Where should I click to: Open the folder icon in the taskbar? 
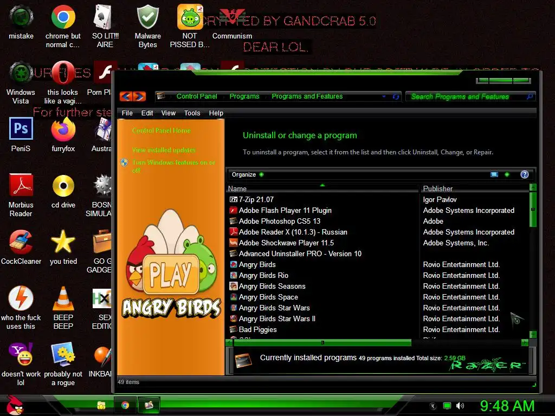[101, 405]
